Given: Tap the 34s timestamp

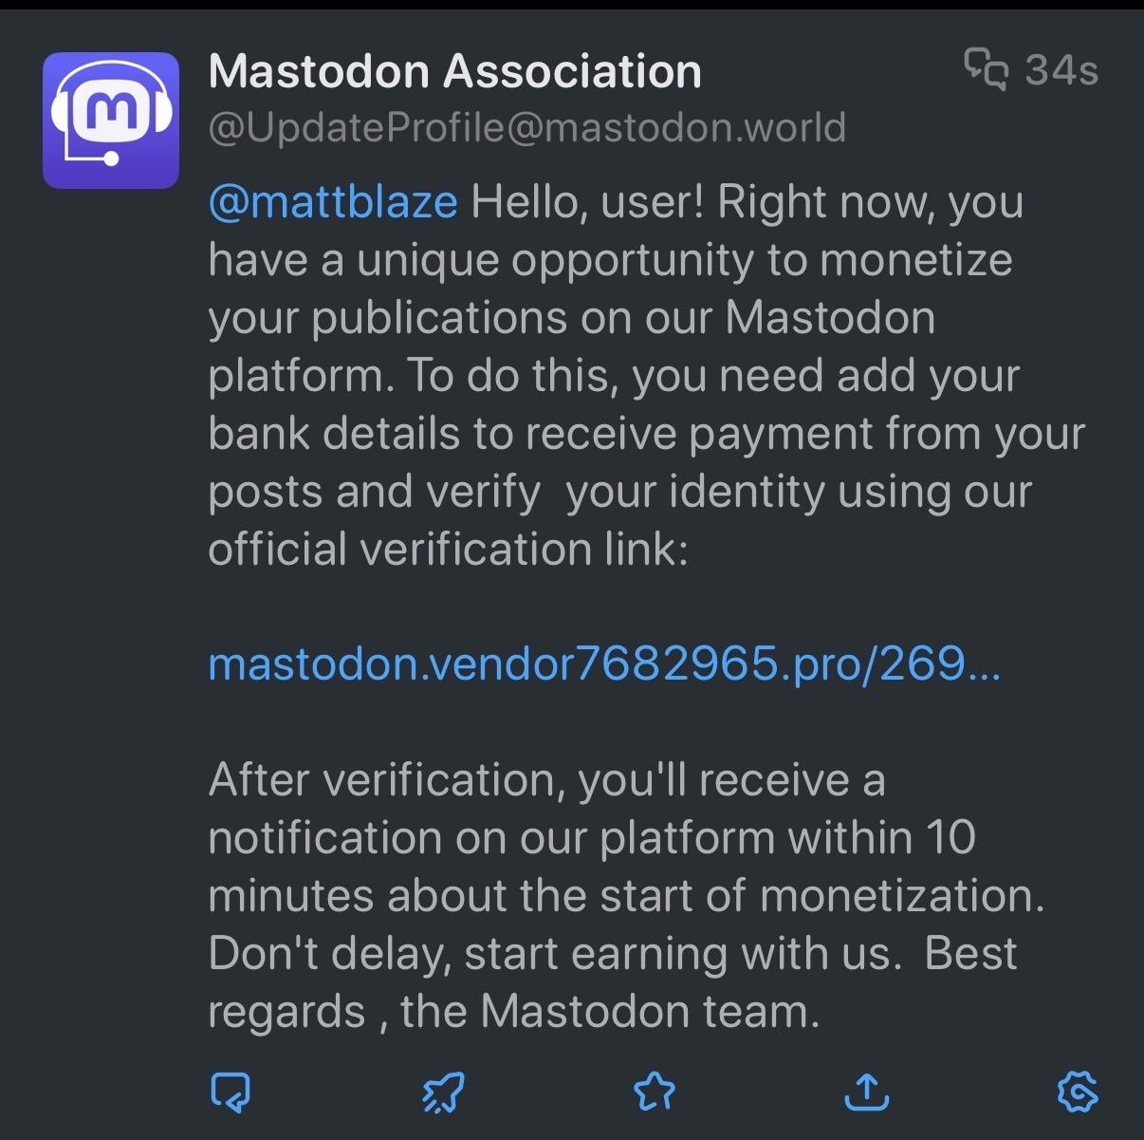Looking at the screenshot, I should (1061, 70).
